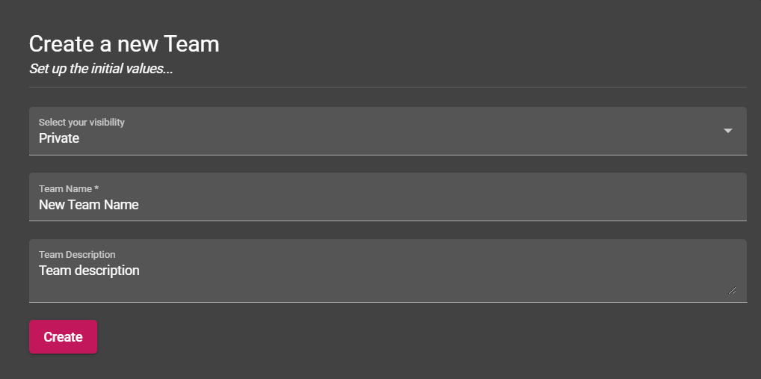Screen dimensions: 761x379
Task: Click the required asterisk beside Team Name
Action: click(96, 188)
